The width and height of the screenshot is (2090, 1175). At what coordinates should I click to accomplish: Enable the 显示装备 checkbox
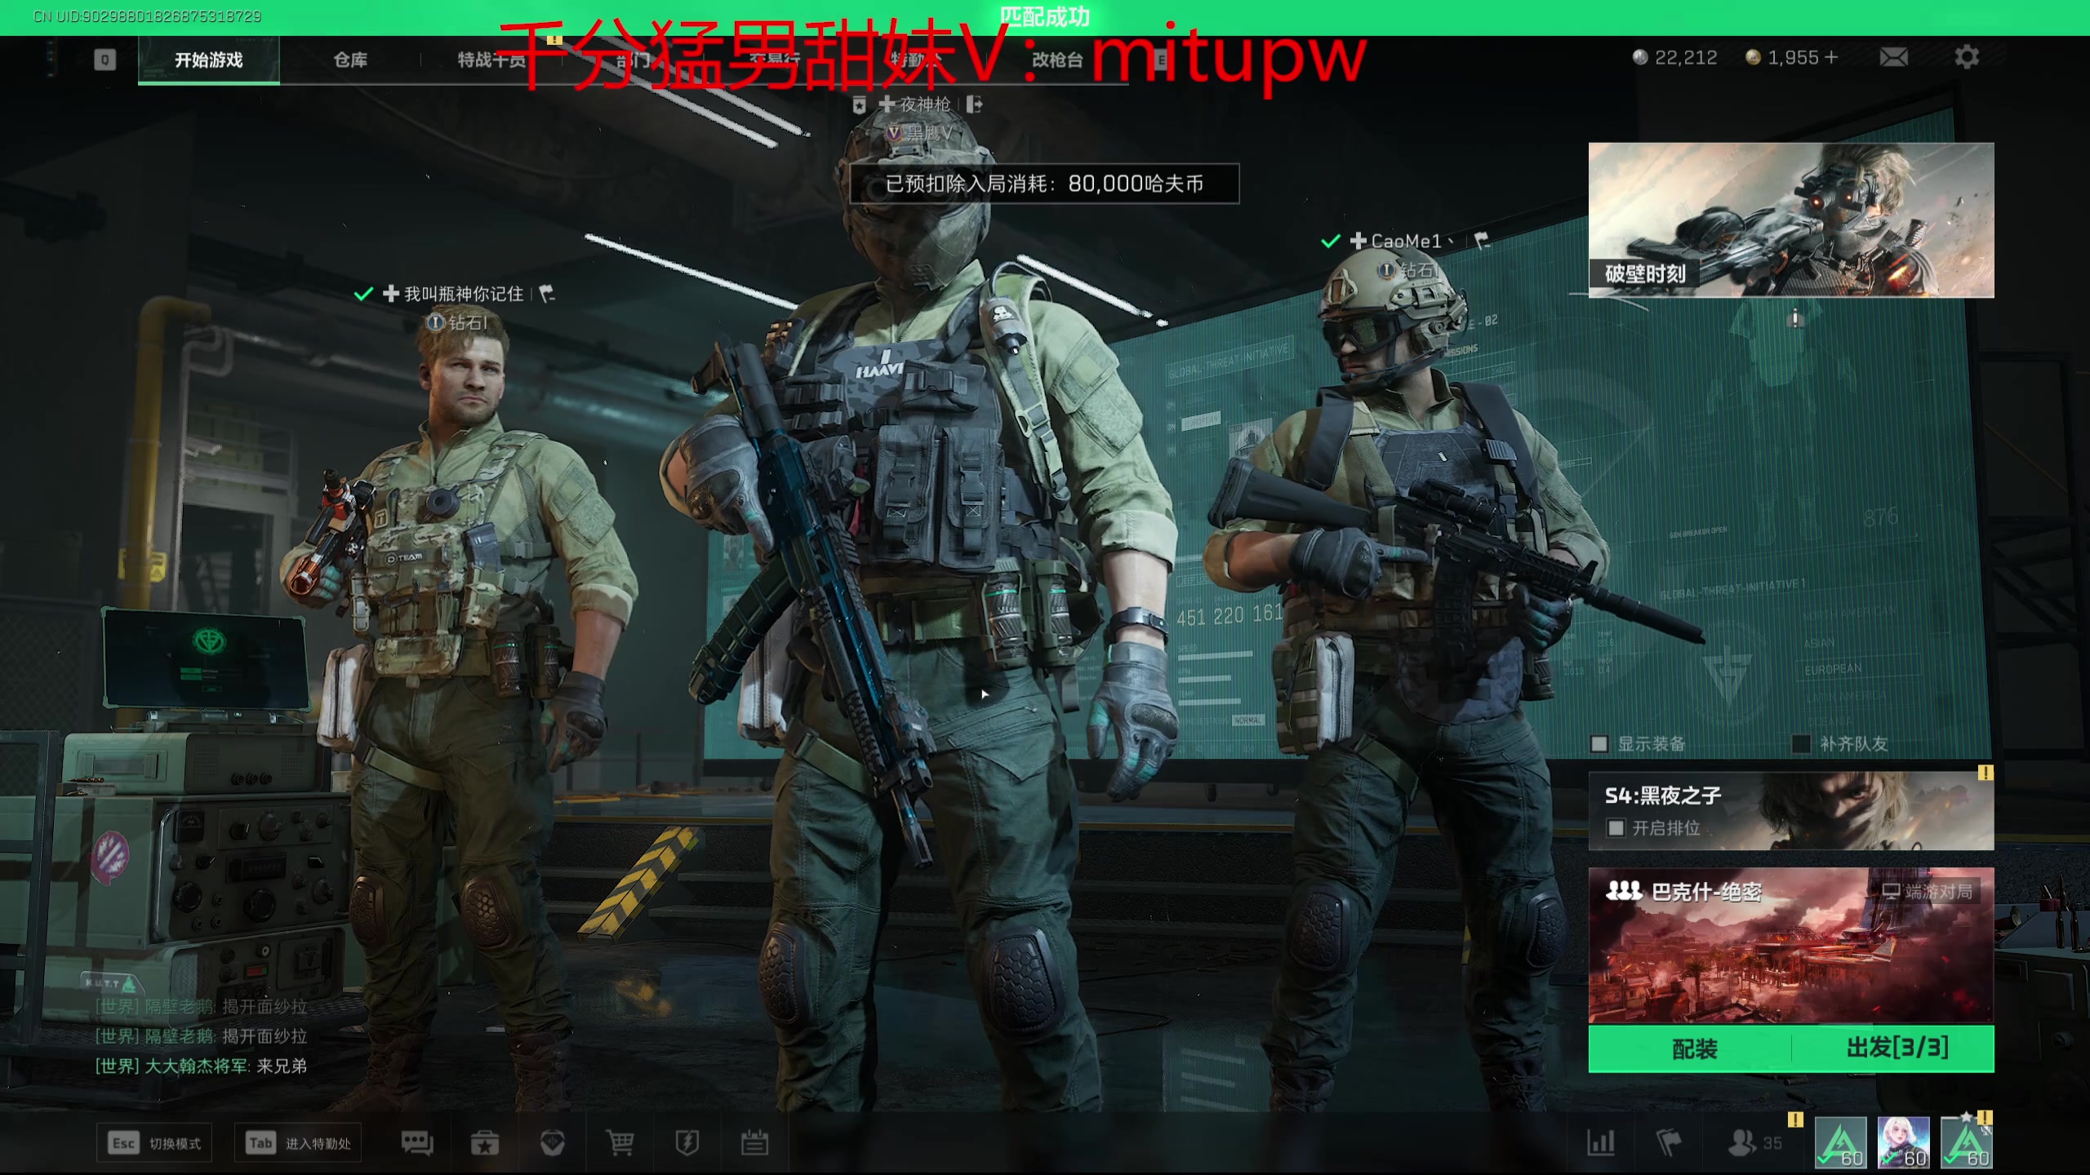tap(1599, 743)
